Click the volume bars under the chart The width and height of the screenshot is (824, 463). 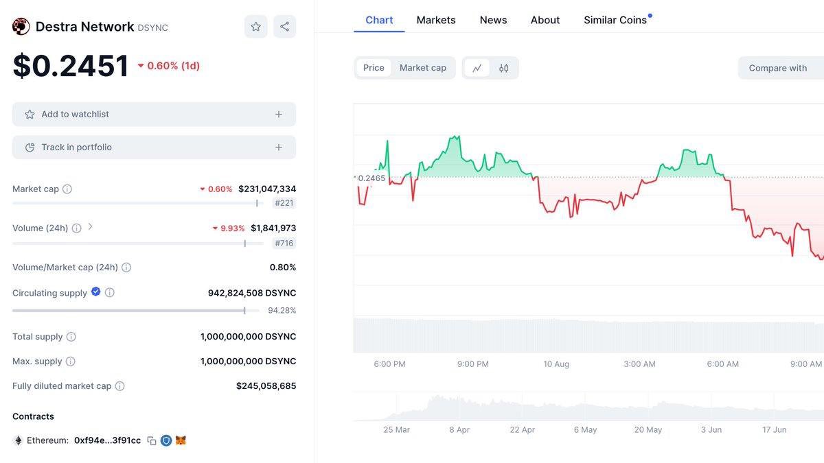pyautogui.click(x=588, y=335)
